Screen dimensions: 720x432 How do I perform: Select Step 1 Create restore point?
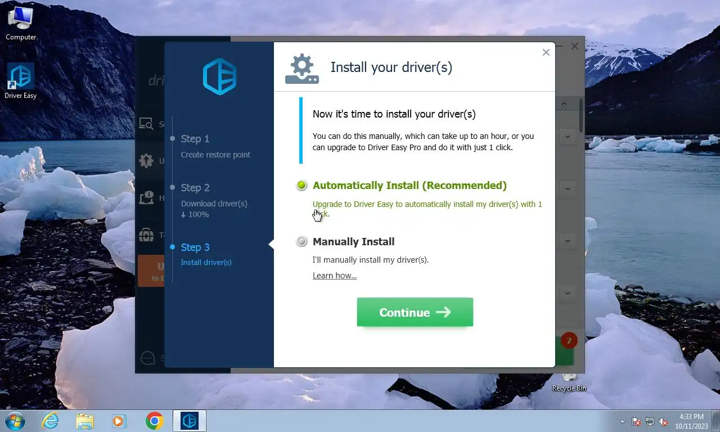tap(215, 146)
